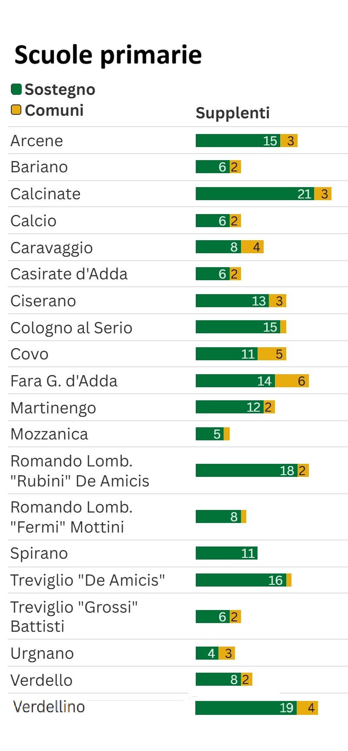
Task: Select the Martinengo row label
Action: pos(53,408)
